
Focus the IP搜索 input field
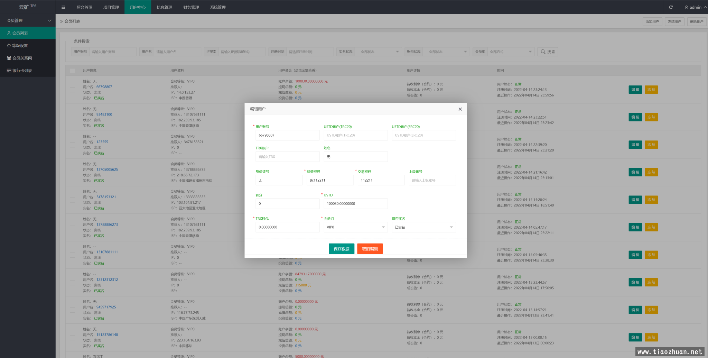click(x=242, y=52)
